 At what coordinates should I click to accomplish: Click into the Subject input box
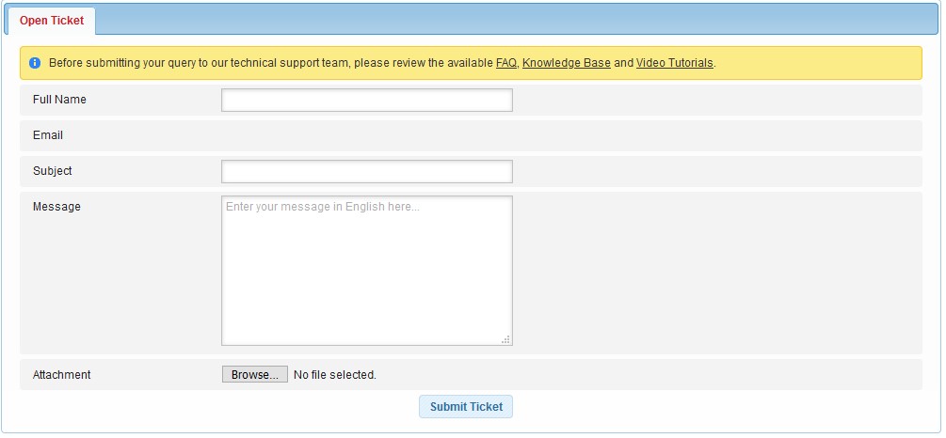point(366,171)
